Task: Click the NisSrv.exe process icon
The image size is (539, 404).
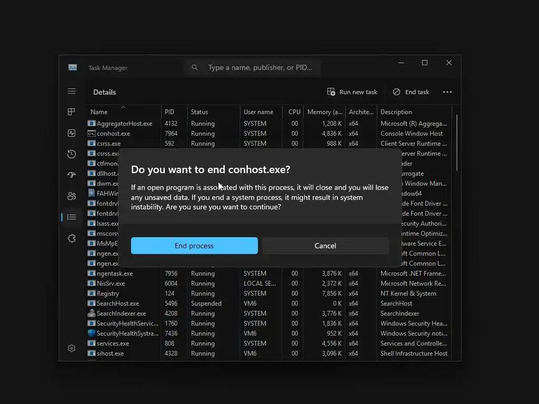Action: (91, 283)
